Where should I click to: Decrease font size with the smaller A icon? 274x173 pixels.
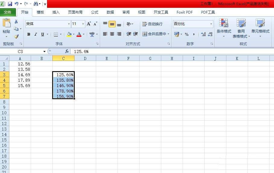(x=96, y=24)
